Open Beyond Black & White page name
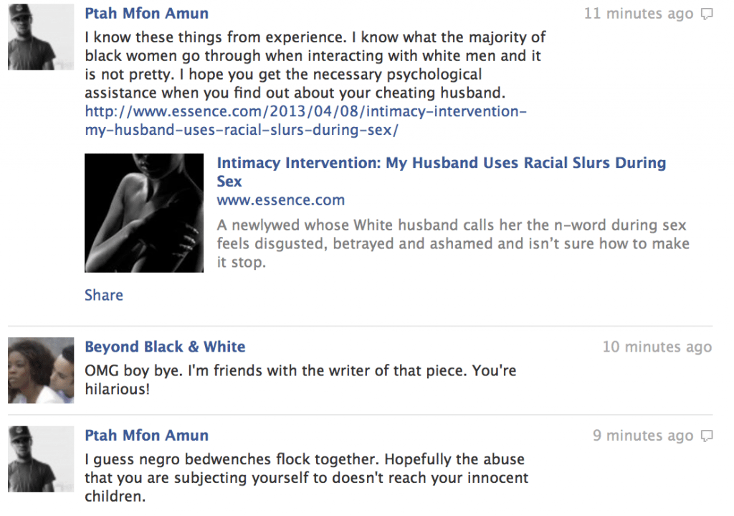 (165, 347)
